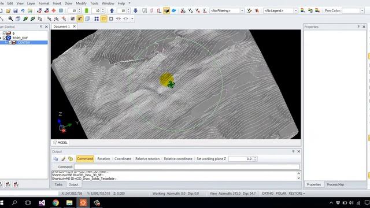Image resolution: width=370 pixels, height=208 pixels.
Task: Increase the first step value spinner
Action: 79,9
